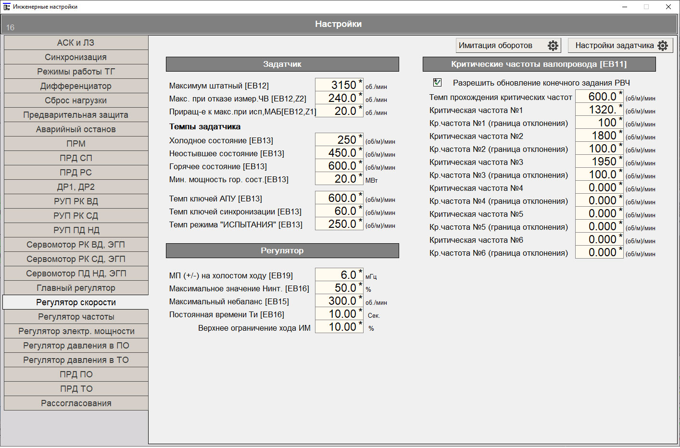The image size is (680, 448).
Task: Open the ПРД РС tab
Action: [x=76, y=173]
